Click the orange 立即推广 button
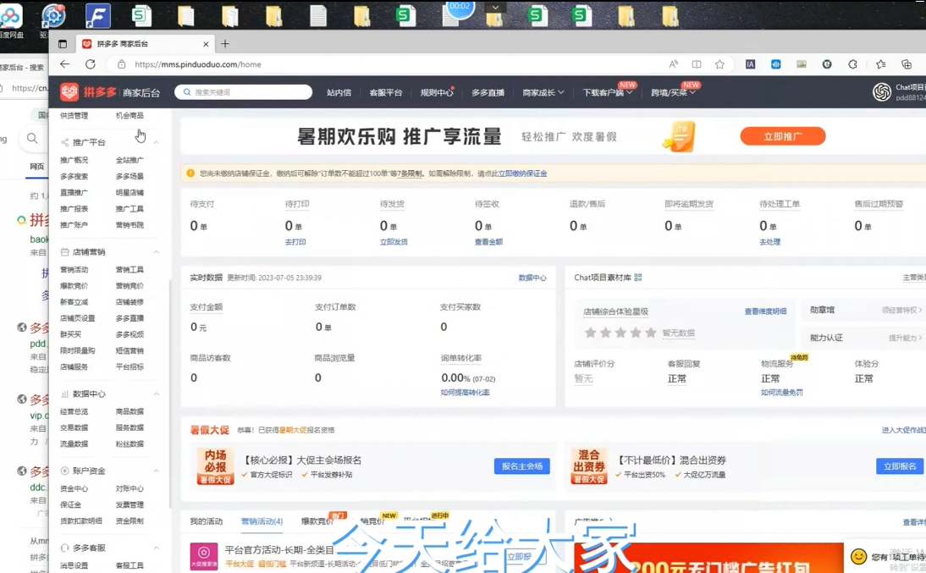 click(x=782, y=136)
